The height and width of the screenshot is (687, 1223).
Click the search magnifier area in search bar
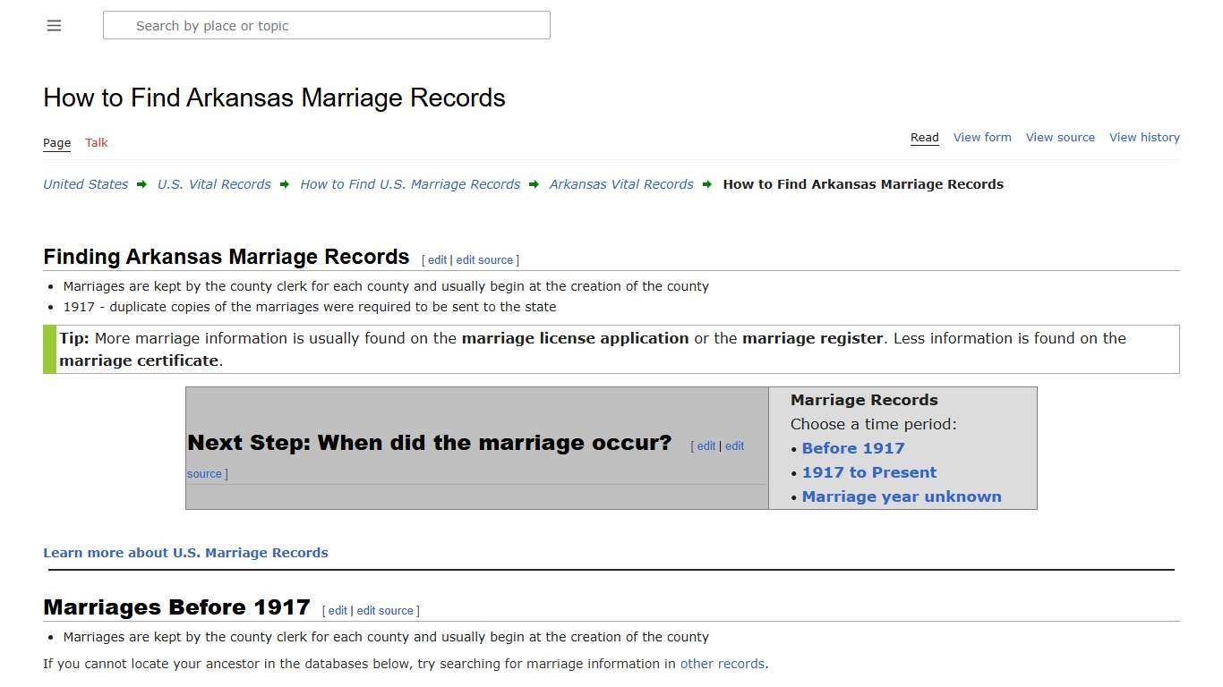[x=118, y=25]
